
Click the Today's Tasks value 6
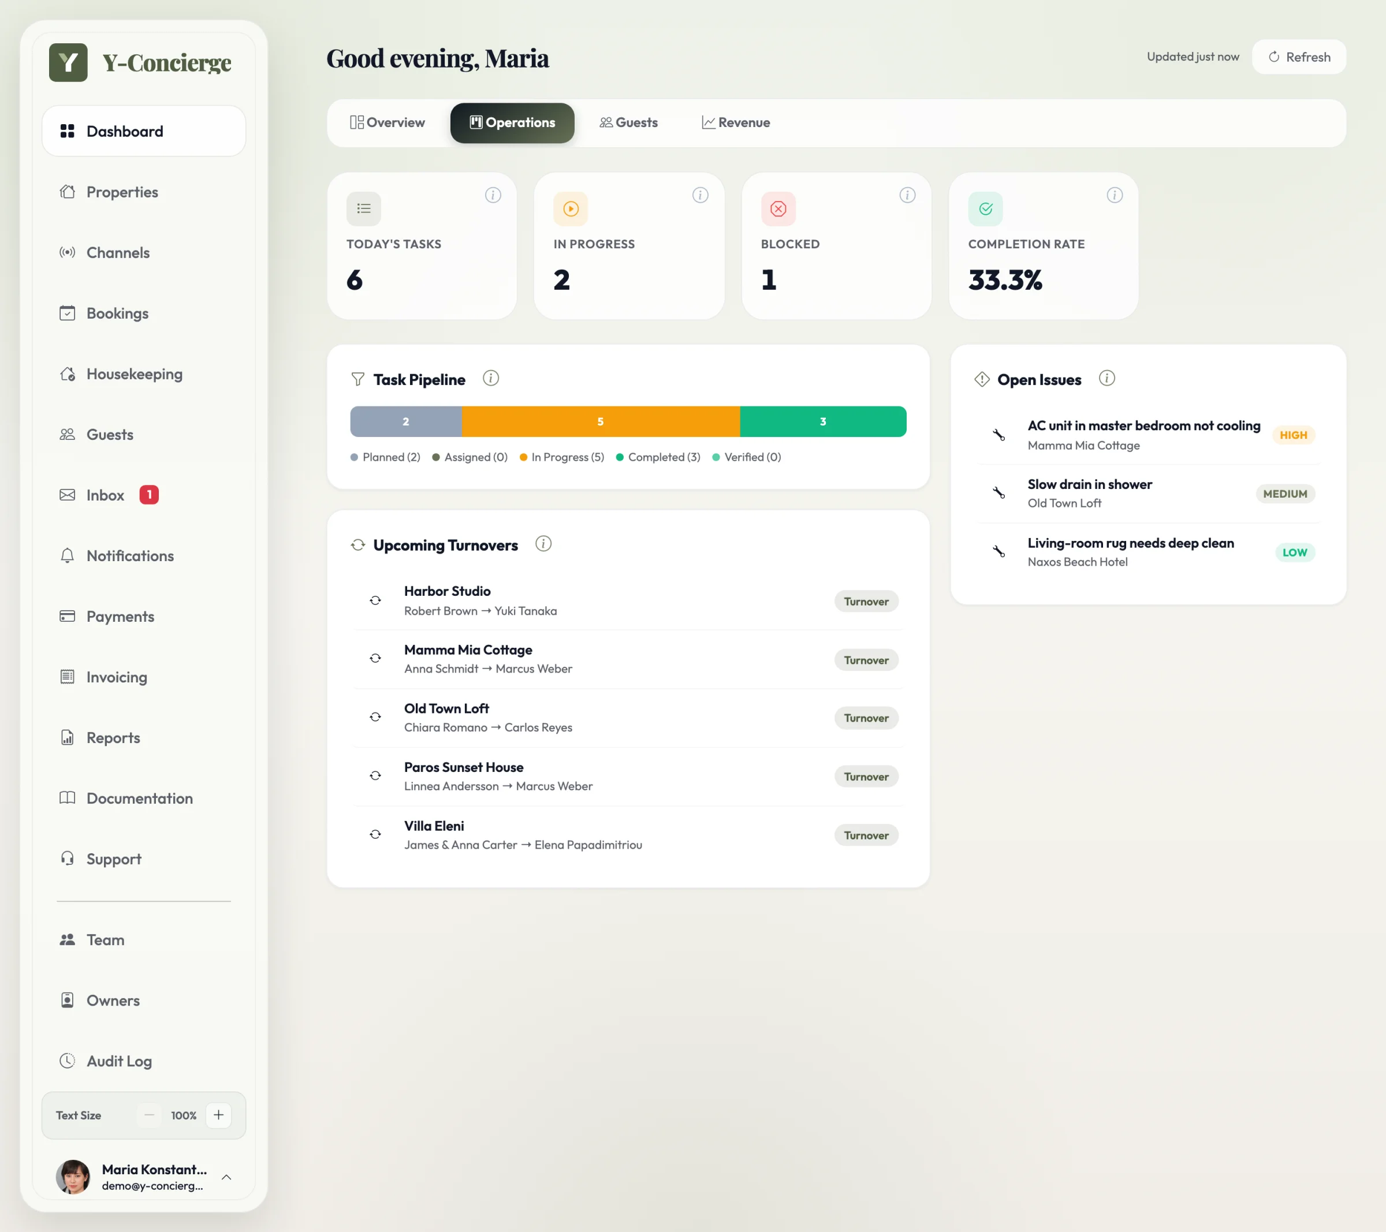point(355,280)
